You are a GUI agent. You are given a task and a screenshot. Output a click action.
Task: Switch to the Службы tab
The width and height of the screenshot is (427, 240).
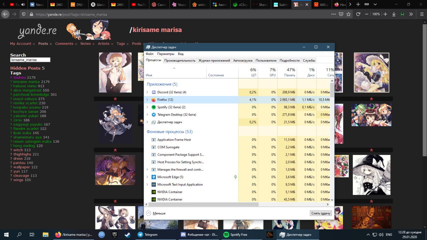point(309,60)
